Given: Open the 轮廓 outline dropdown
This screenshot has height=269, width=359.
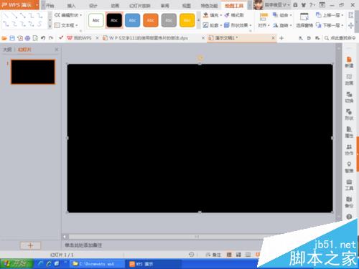Looking at the screenshot, I should (213, 25).
